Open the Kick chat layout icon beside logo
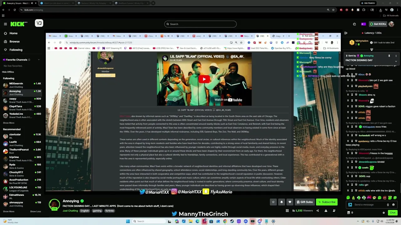The image size is (401, 225). (39, 23)
